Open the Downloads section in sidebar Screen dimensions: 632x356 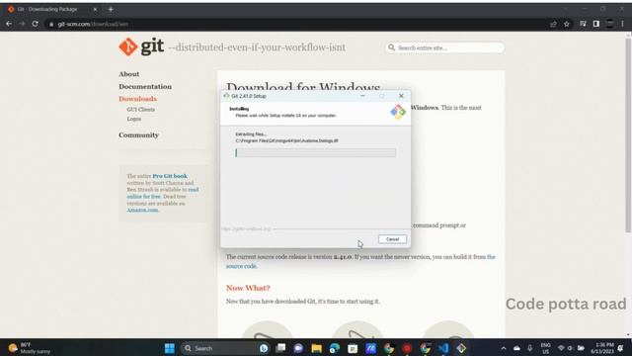click(x=137, y=99)
